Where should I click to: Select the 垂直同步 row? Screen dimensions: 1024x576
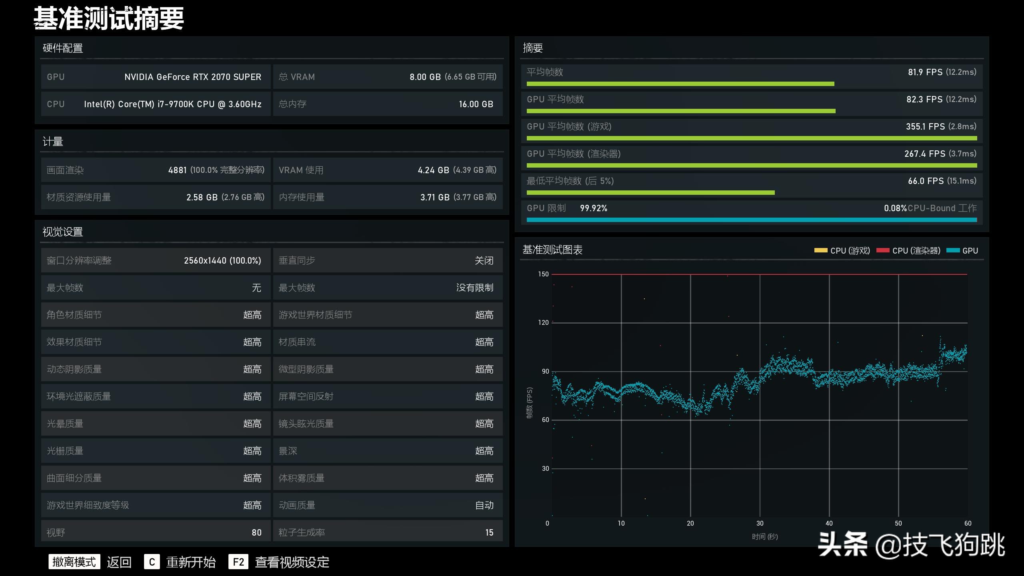[x=387, y=261]
